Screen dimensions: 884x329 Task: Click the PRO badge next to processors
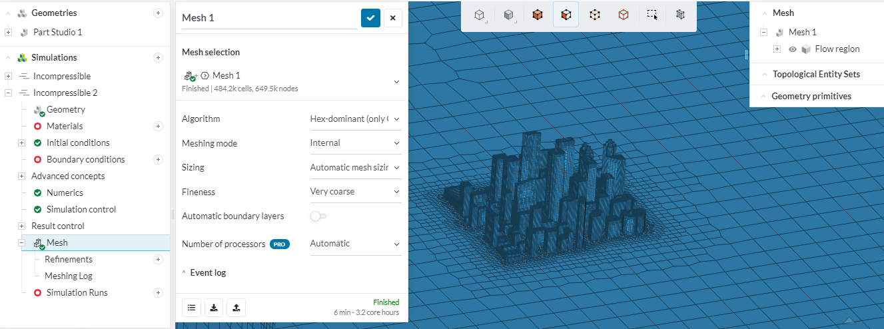click(279, 244)
